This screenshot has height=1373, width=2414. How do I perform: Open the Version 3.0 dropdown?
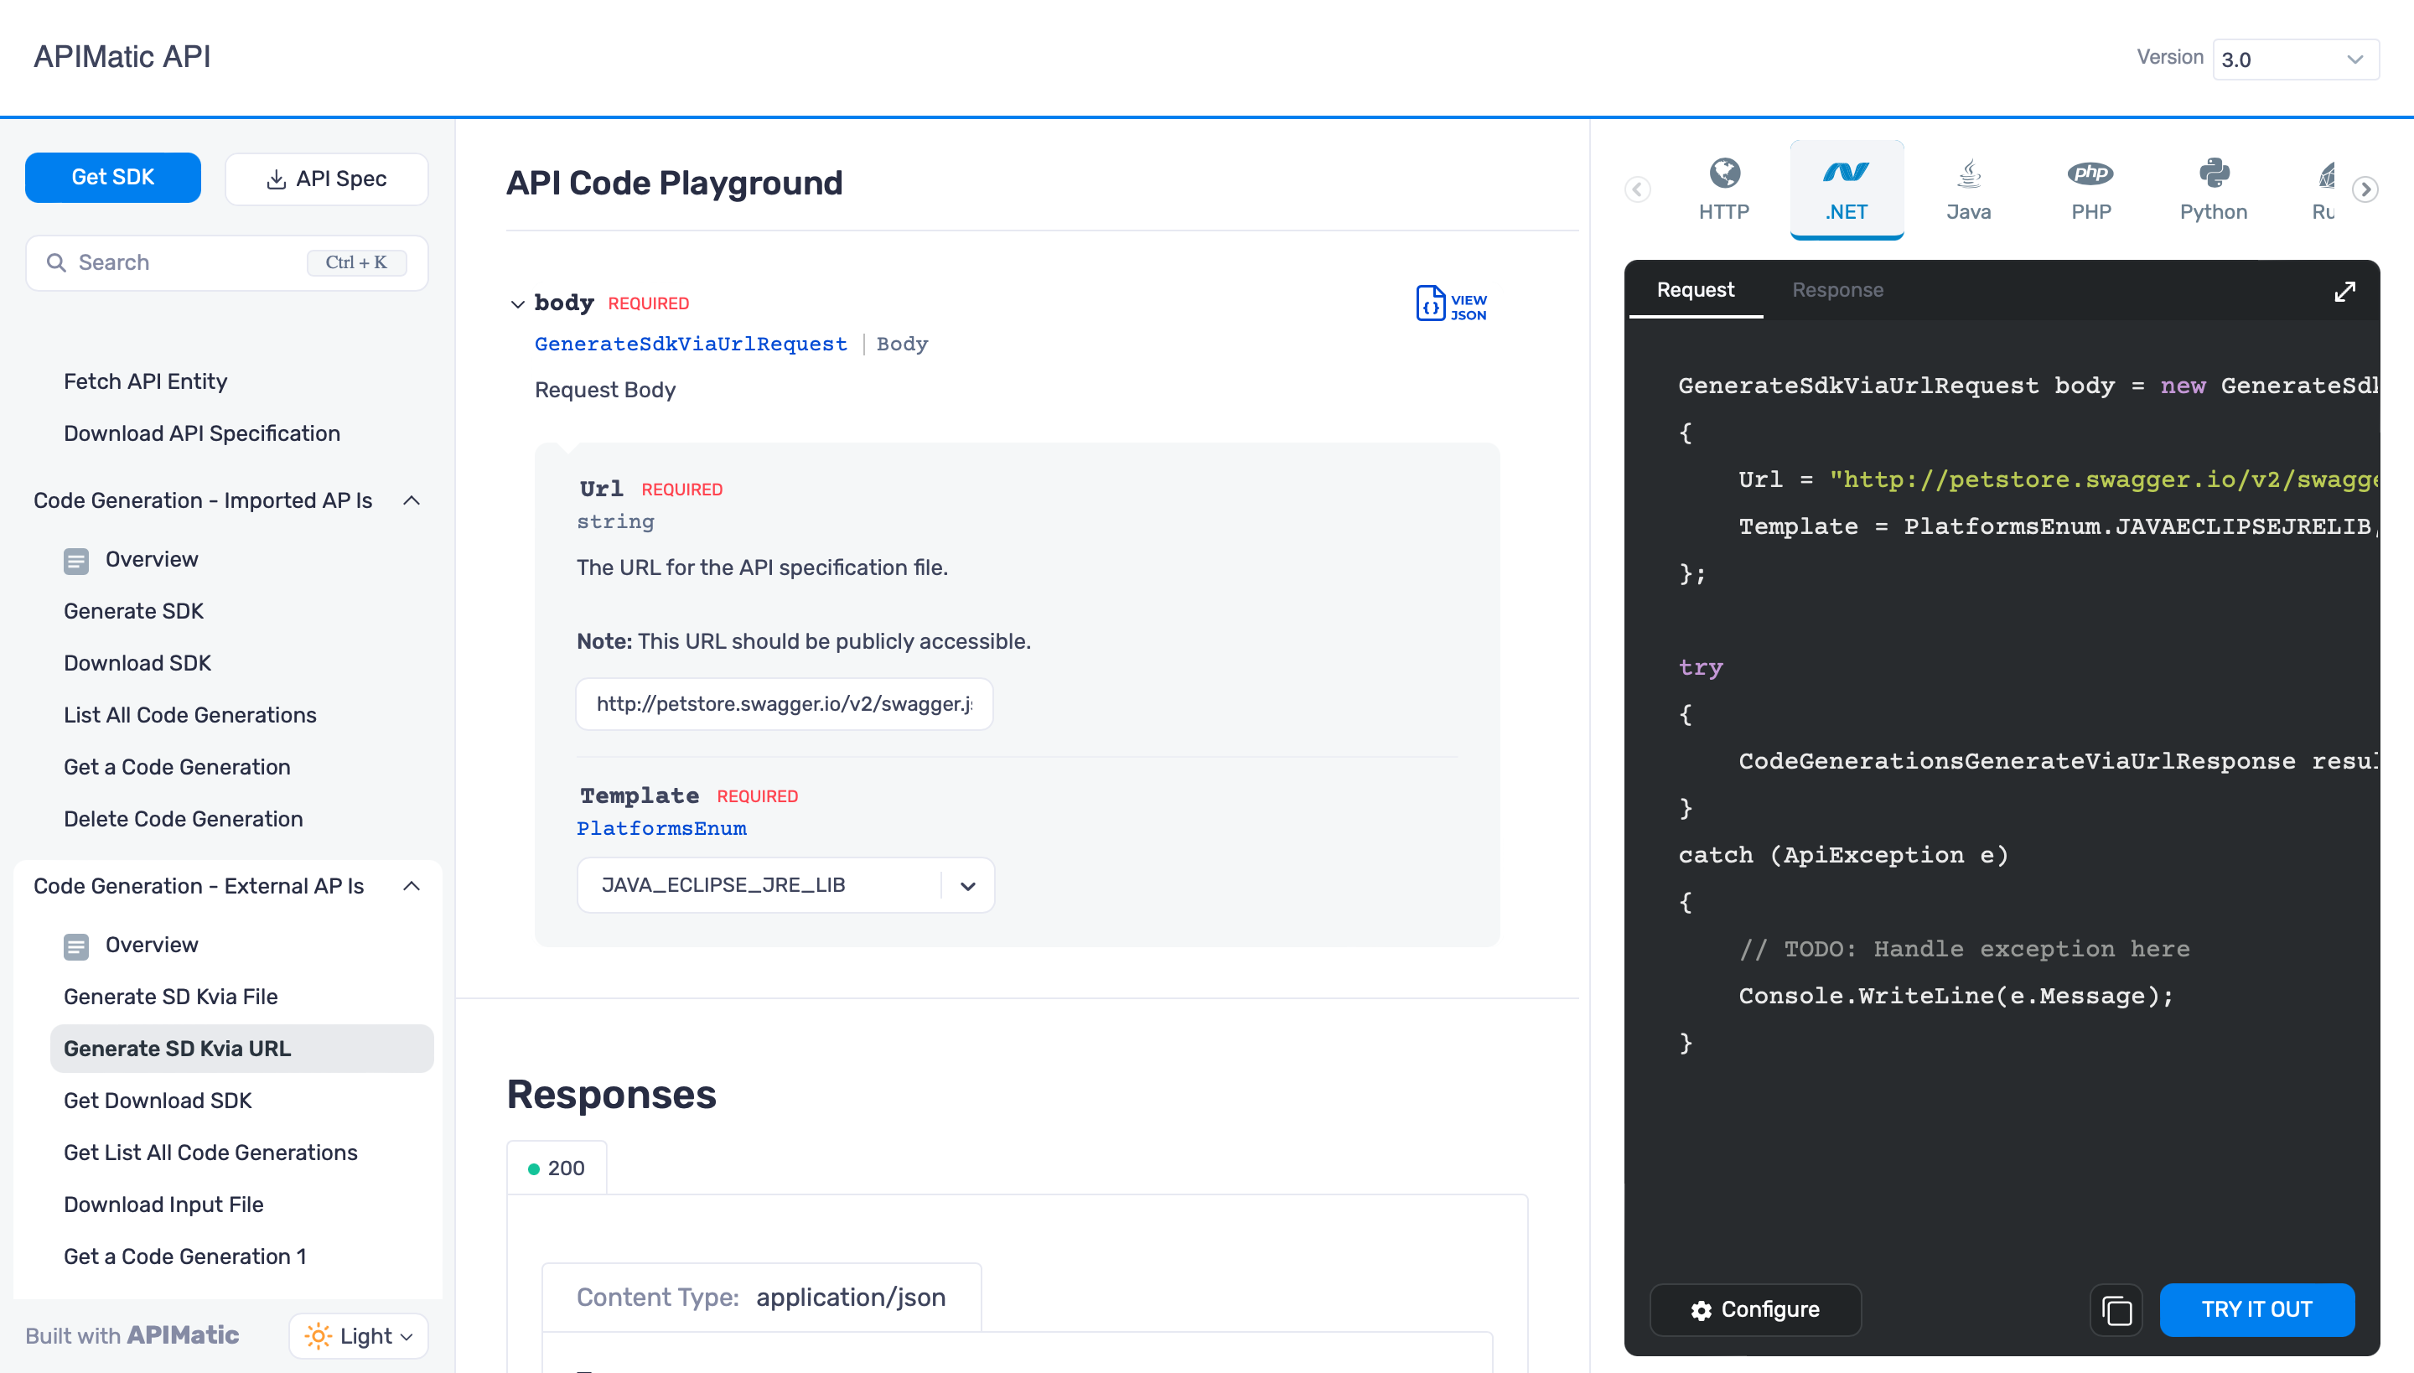2295,60
